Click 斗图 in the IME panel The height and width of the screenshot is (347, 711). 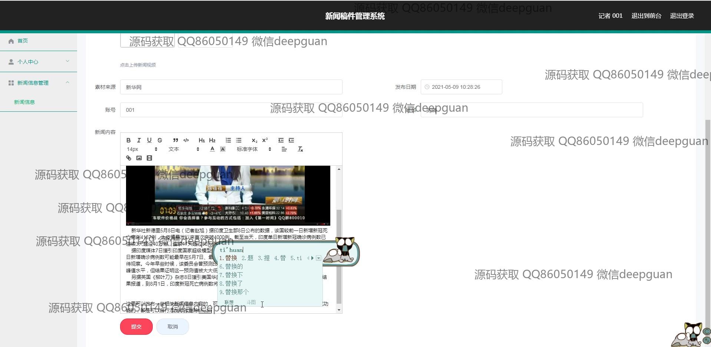point(251,302)
